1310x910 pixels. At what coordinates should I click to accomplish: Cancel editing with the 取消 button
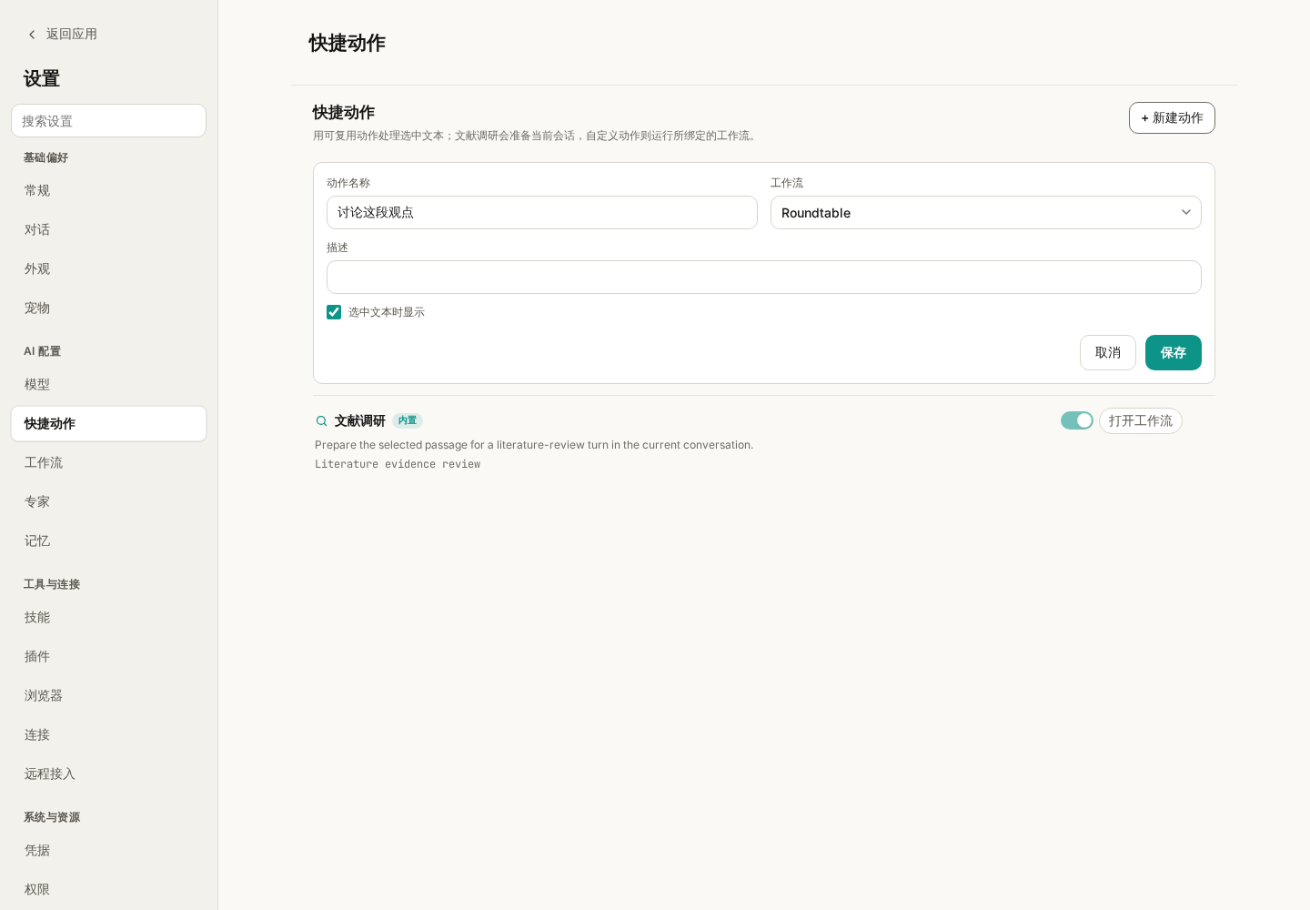point(1108,353)
